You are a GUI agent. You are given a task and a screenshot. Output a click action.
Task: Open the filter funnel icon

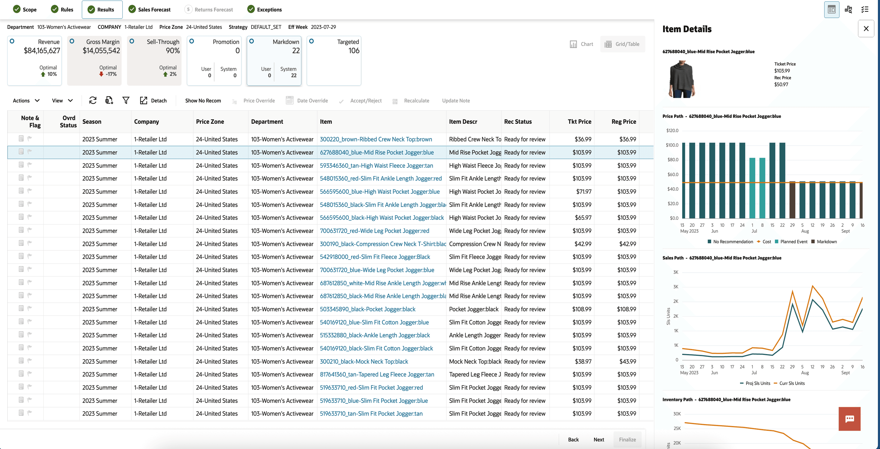click(126, 100)
